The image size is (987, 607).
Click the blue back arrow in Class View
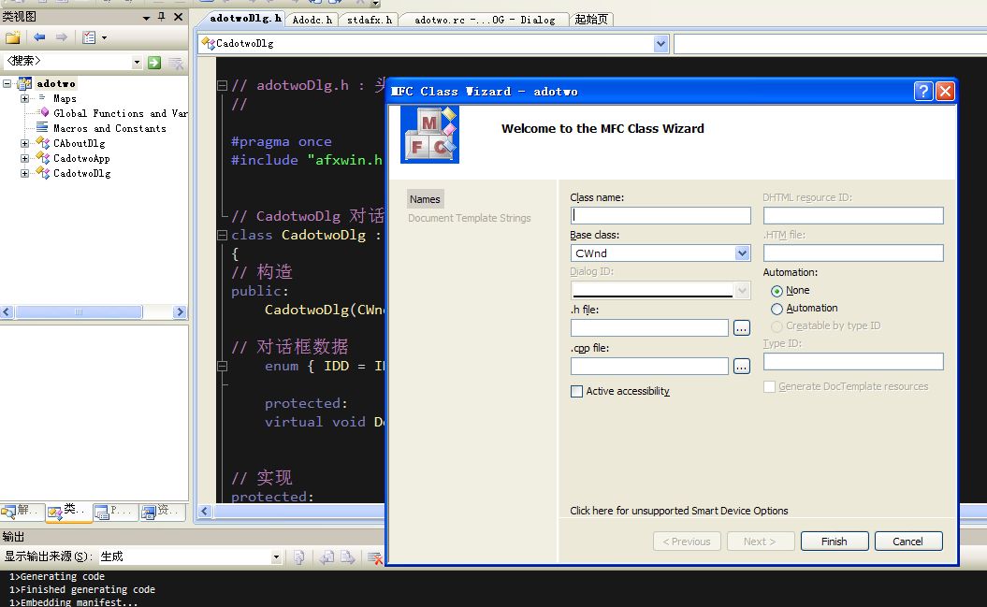(x=39, y=37)
